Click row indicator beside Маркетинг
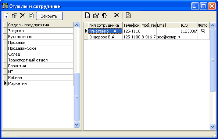The image size is (218, 139). pos(5,83)
